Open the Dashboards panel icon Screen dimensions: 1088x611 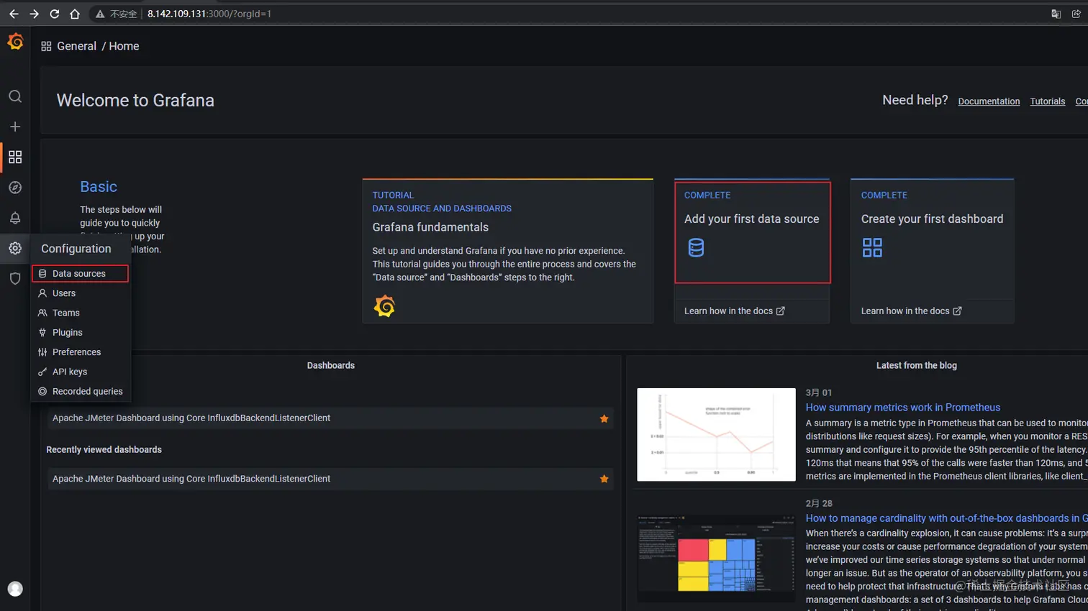point(15,157)
